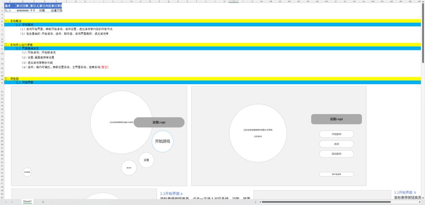425x205 pixels.
Task: Click the blue text 1.1开始界面 a
Action: coord(171,194)
